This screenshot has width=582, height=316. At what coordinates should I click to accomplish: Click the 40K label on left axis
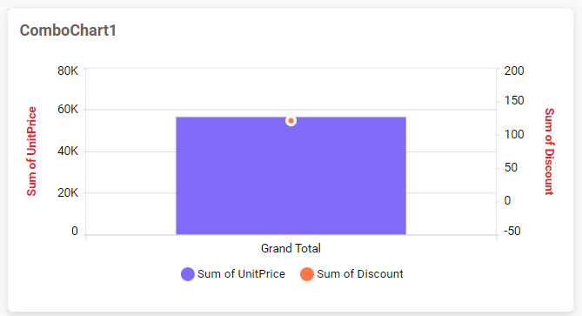coord(68,151)
